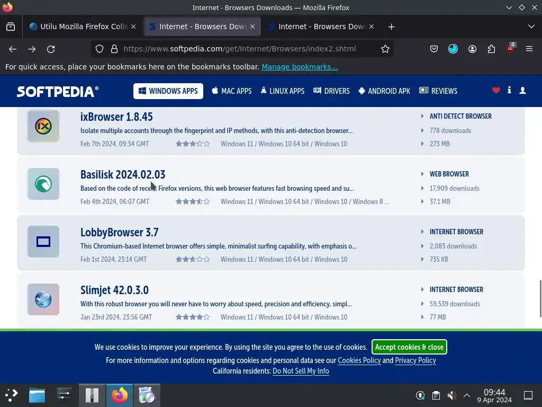Open the file manager from taskbar

tap(37, 395)
